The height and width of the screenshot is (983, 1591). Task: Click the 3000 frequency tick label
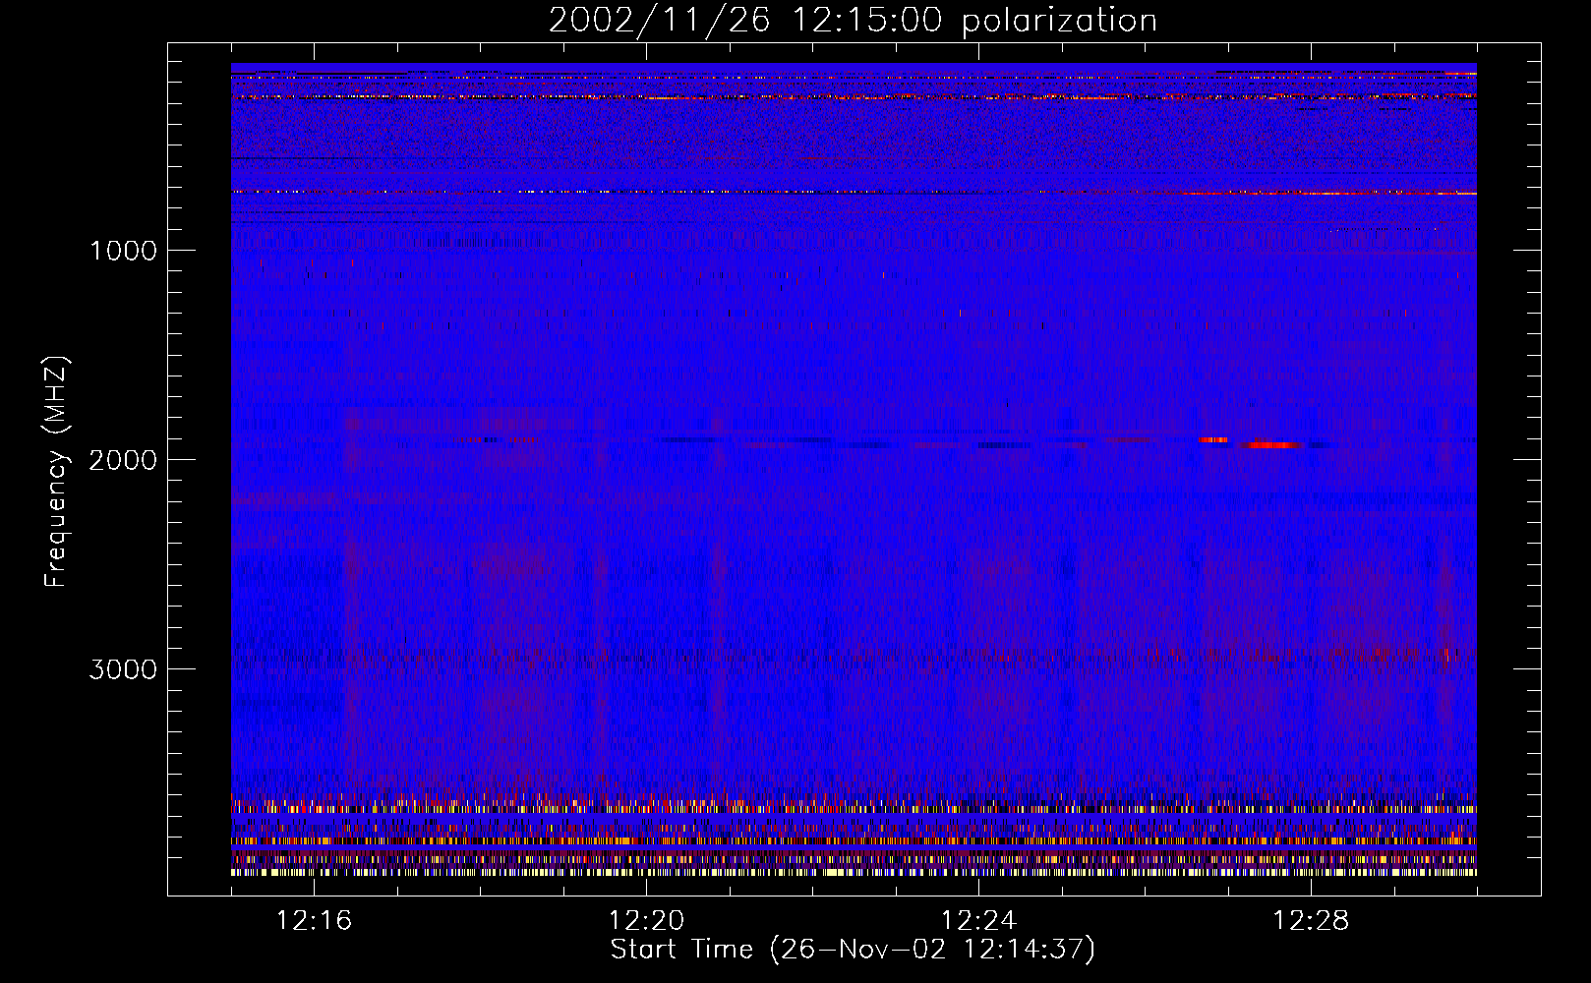coord(123,669)
